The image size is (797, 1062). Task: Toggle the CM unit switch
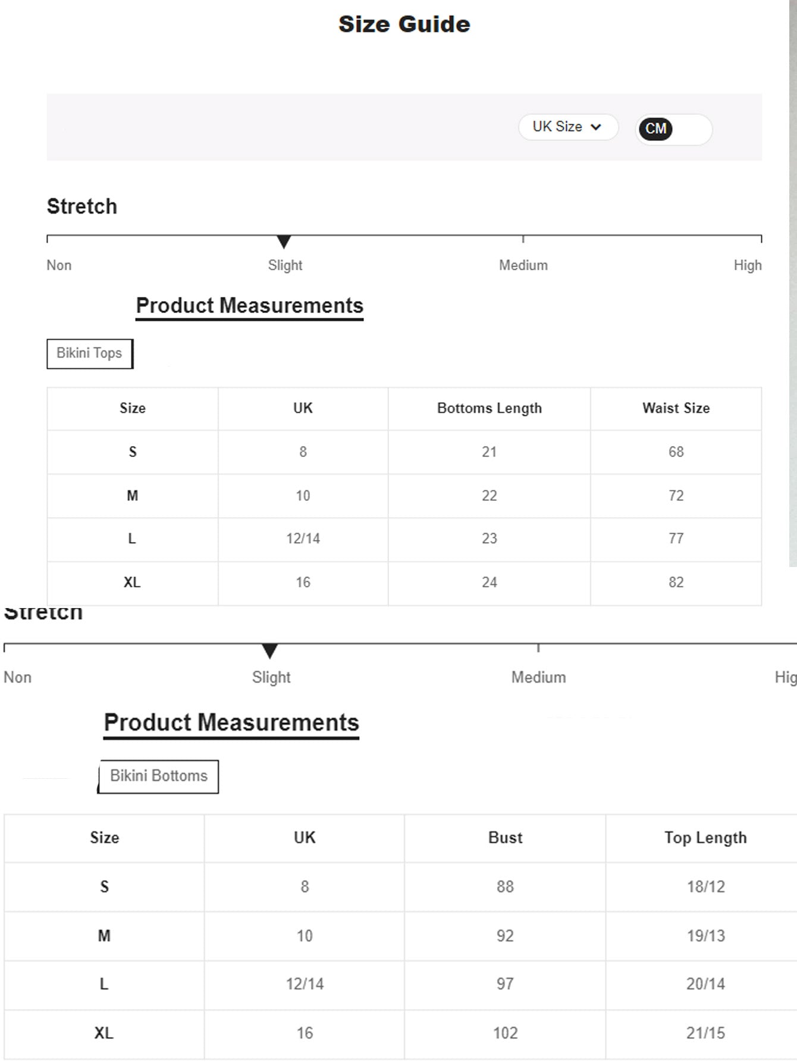coord(655,129)
